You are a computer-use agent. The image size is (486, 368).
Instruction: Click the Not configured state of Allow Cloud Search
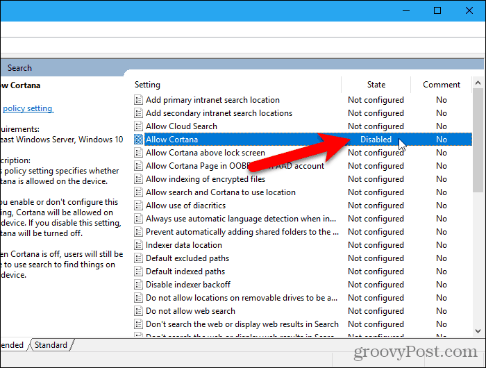point(376,126)
